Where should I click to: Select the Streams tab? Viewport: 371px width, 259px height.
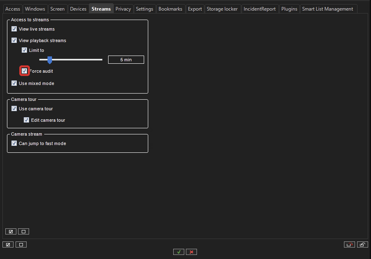[x=101, y=9]
